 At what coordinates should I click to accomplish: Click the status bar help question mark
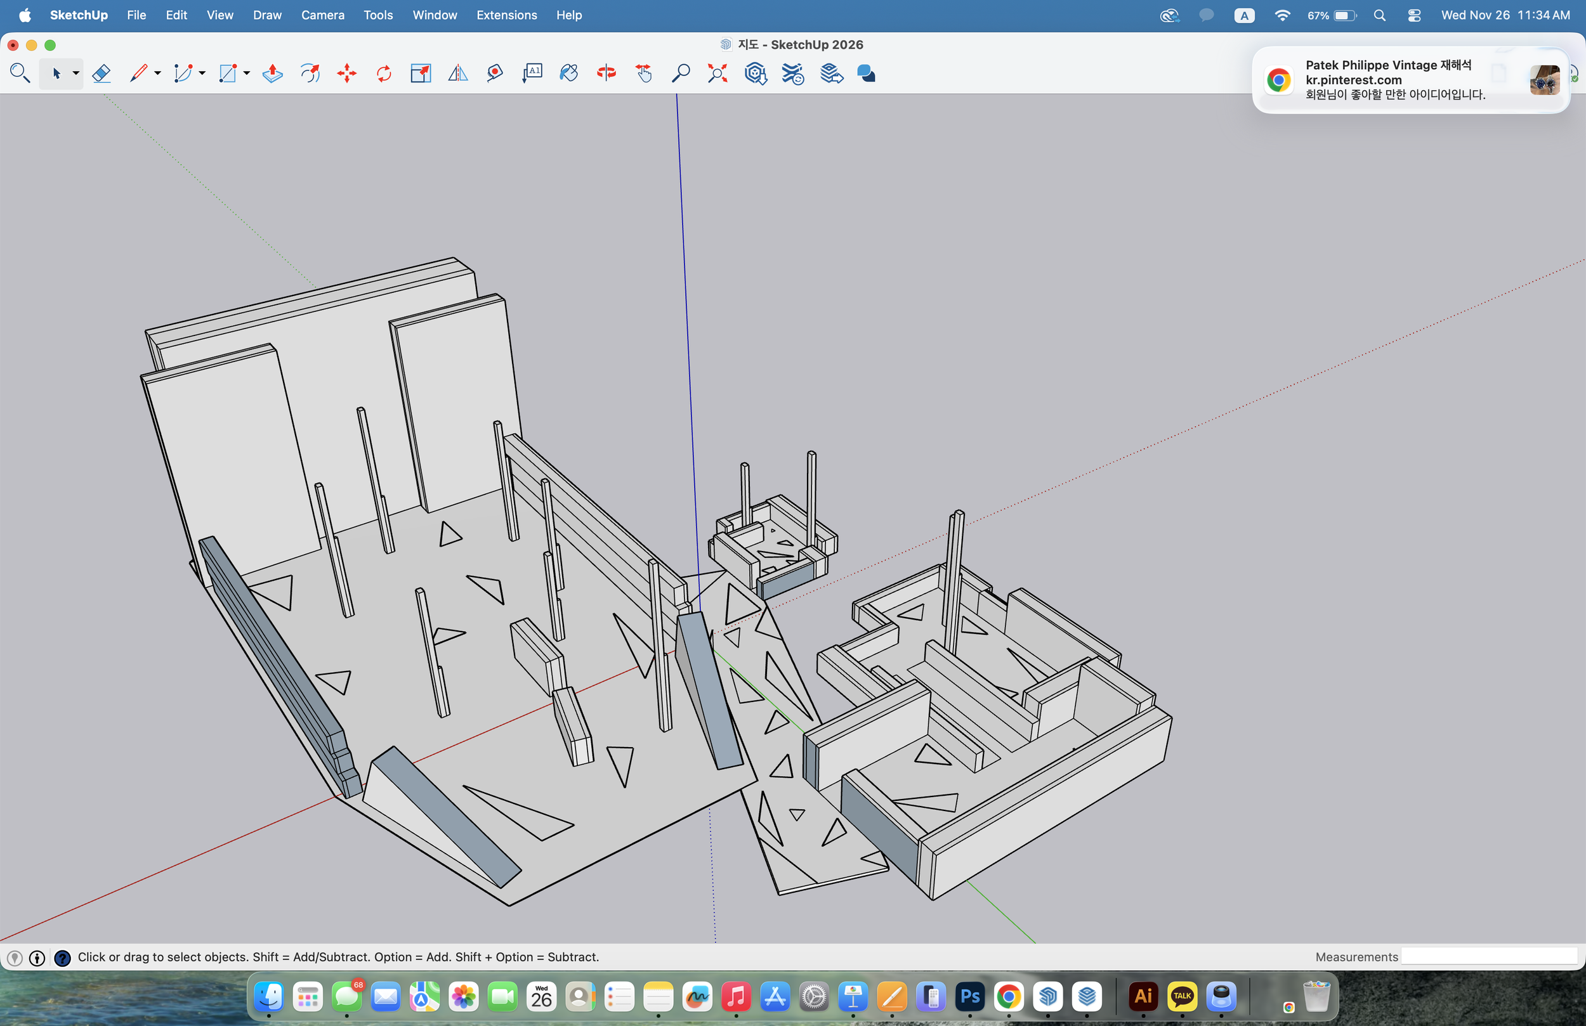tap(63, 958)
